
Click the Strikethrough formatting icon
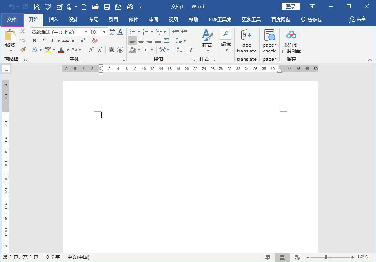pos(65,41)
